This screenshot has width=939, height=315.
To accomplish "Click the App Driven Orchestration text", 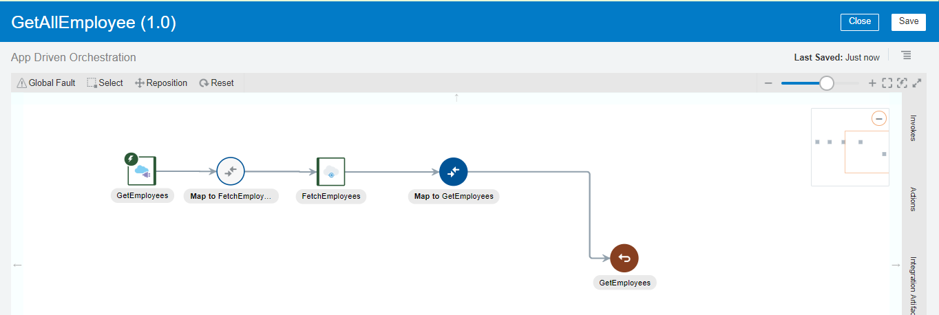I will click(x=74, y=58).
